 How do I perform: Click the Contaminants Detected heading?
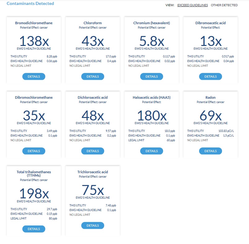coord(30,3)
